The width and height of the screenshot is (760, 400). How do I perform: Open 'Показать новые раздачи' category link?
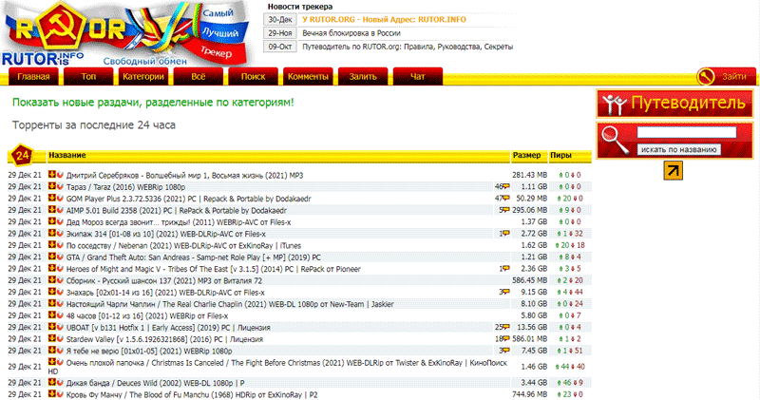[x=153, y=102]
